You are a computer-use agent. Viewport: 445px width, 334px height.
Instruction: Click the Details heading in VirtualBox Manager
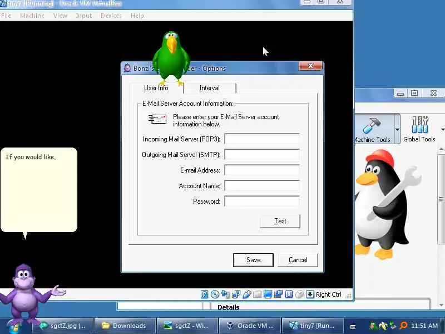(x=229, y=307)
